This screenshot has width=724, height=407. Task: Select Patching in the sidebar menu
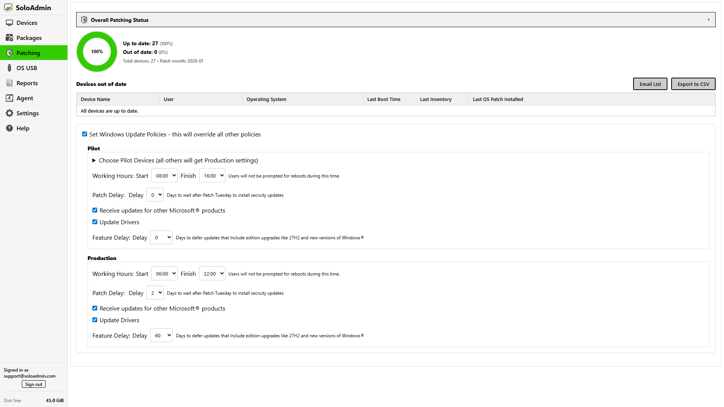[x=28, y=53]
